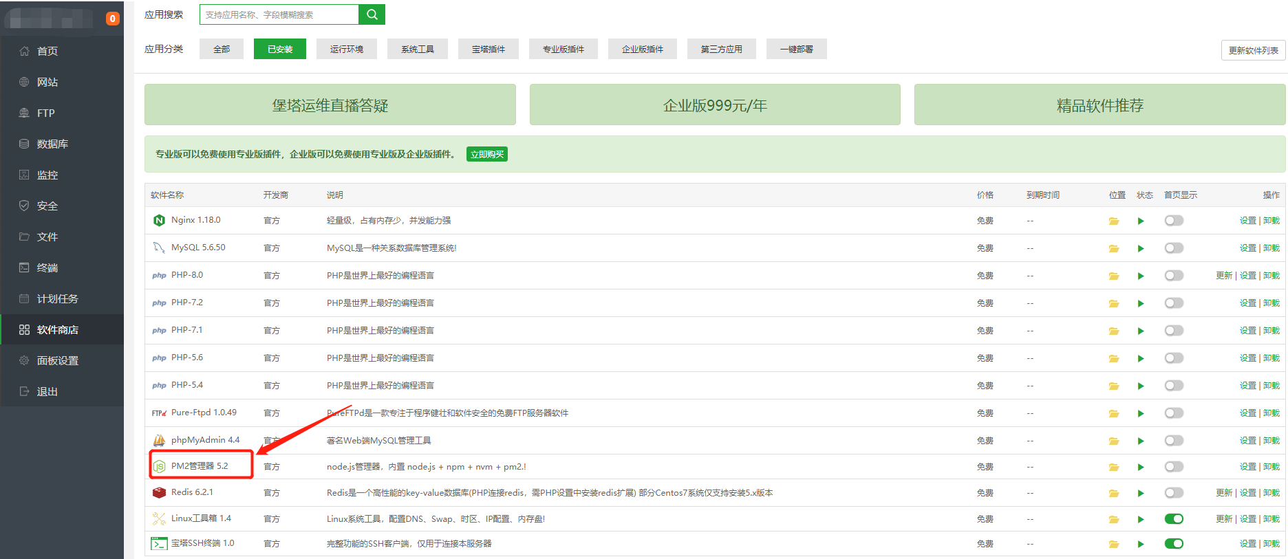The width and height of the screenshot is (1288, 559).
Task: Open the 一键部署 category tab
Action: (797, 49)
